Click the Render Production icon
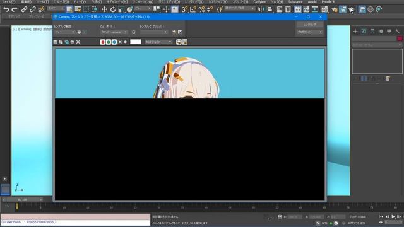Image resolution: width=404 pixels, height=227 pixels. coord(352,9)
